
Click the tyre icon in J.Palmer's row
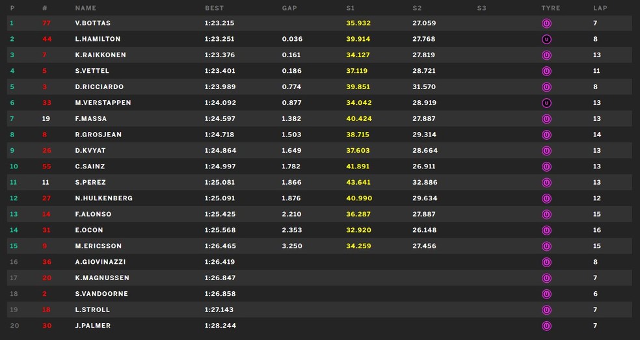coord(546,326)
